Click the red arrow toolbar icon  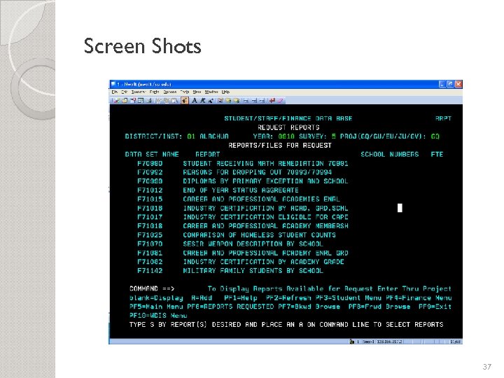272,101
